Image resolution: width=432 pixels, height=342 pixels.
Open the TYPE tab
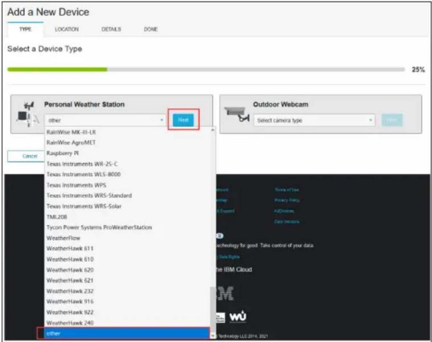point(25,29)
